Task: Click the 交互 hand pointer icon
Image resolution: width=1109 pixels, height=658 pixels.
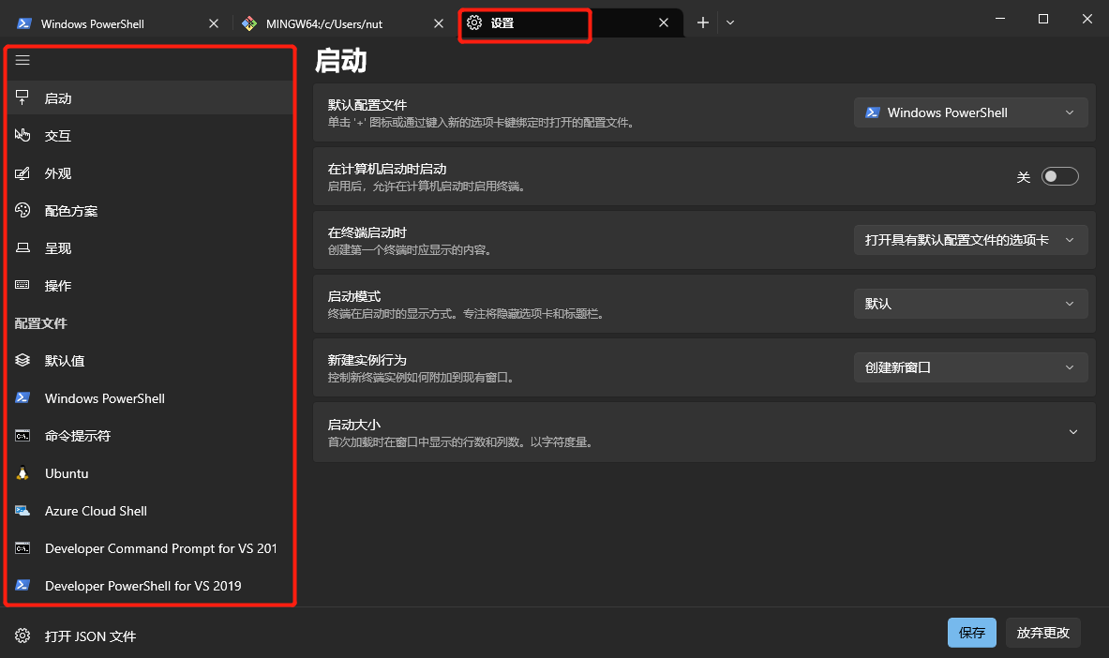Action: (22, 135)
